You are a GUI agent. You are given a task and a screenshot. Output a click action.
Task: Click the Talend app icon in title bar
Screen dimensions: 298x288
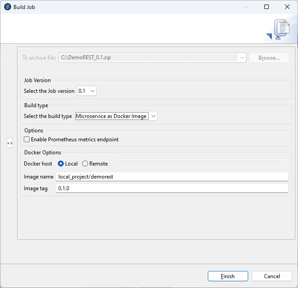tap(7, 7)
